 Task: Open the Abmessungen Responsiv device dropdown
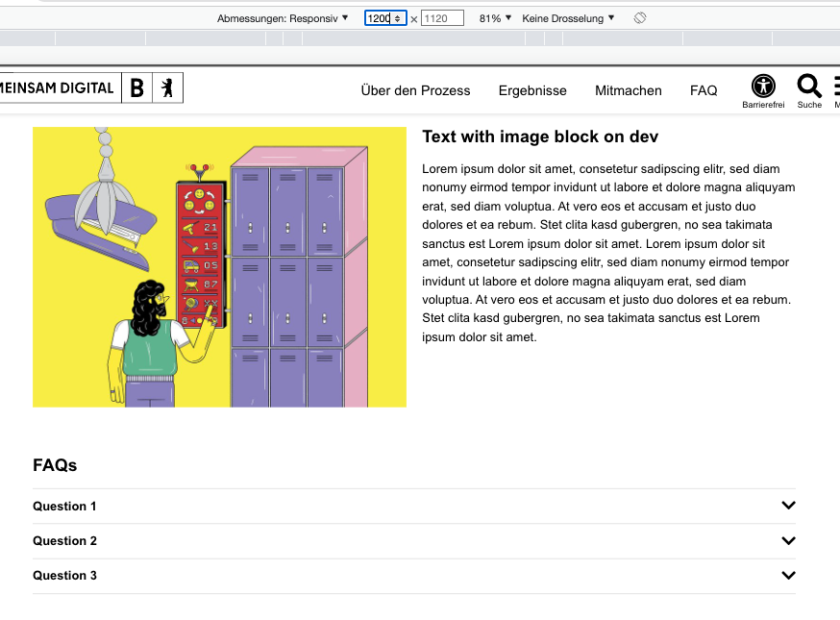(285, 17)
